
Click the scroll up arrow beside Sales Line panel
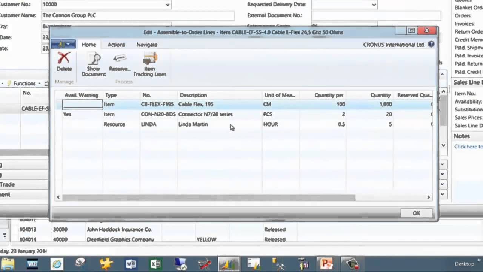(x=444, y=91)
